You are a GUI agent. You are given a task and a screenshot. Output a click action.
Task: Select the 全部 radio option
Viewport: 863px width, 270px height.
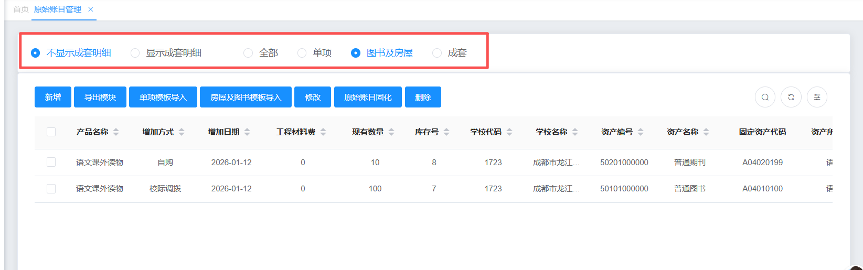click(249, 53)
